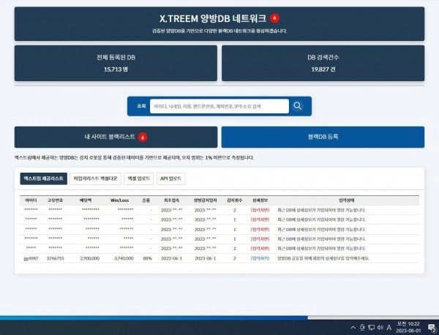Open the Meet Now tray icon
This screenshot has height=335, width=439.
[362, 327]
